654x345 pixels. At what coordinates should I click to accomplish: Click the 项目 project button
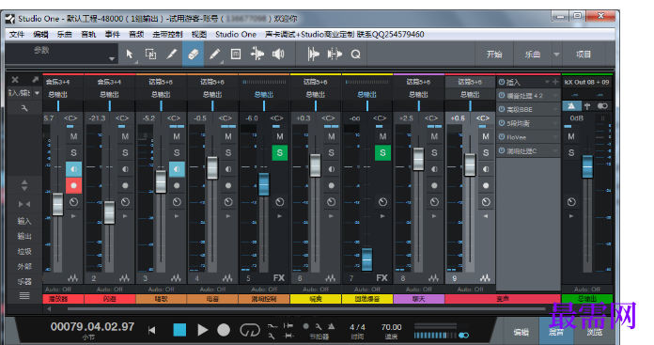(584, 55)
